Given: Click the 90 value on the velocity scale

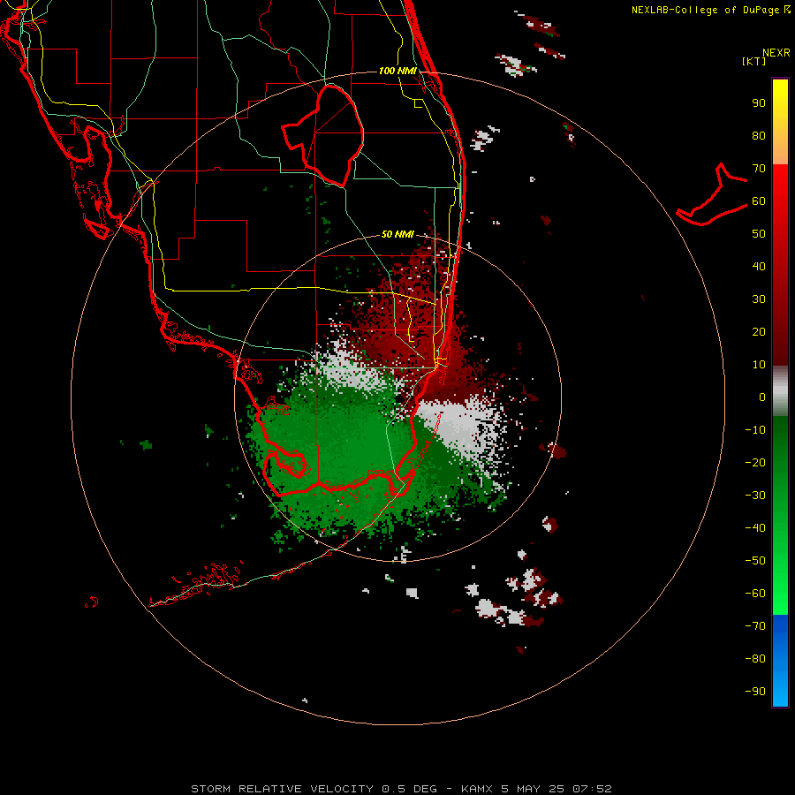Looking at the screenshot, I should pyautogui.click(x=759, y=103).
